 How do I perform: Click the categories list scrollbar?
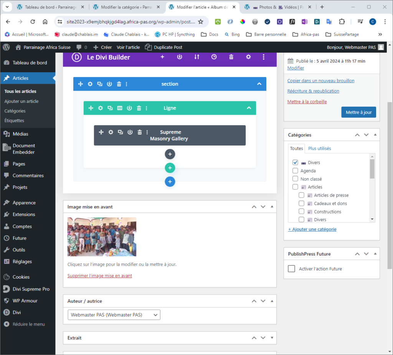372,169
